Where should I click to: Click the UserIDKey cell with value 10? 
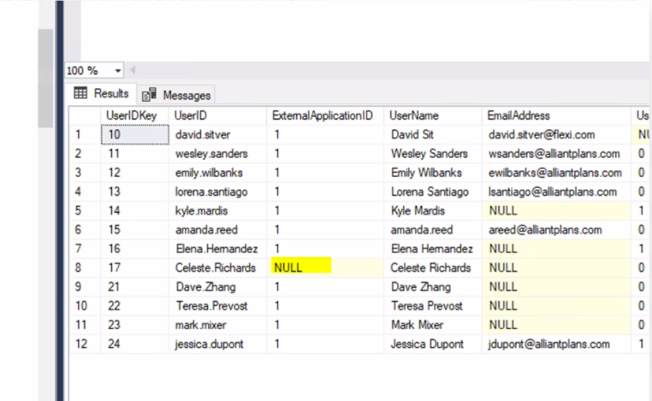pyautogui.click(x=134, y=134)
